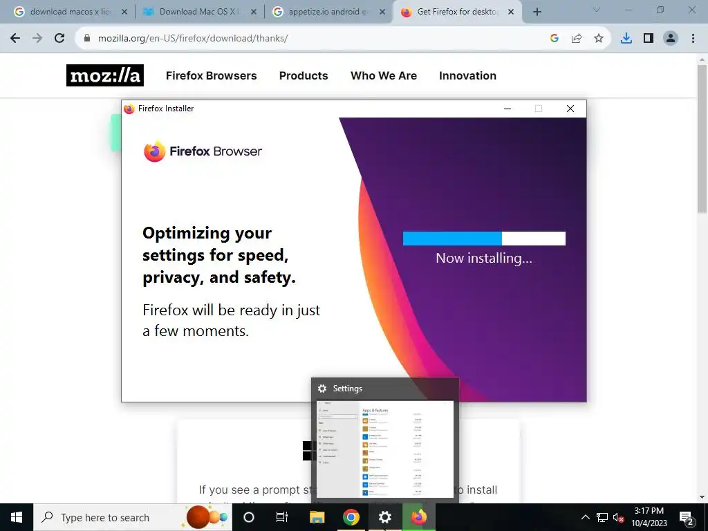Viewport: 708px width, 531px height.
Task: Open the Firefox Browsers menu
Action: pyautogui.click(x=212, y=75)
